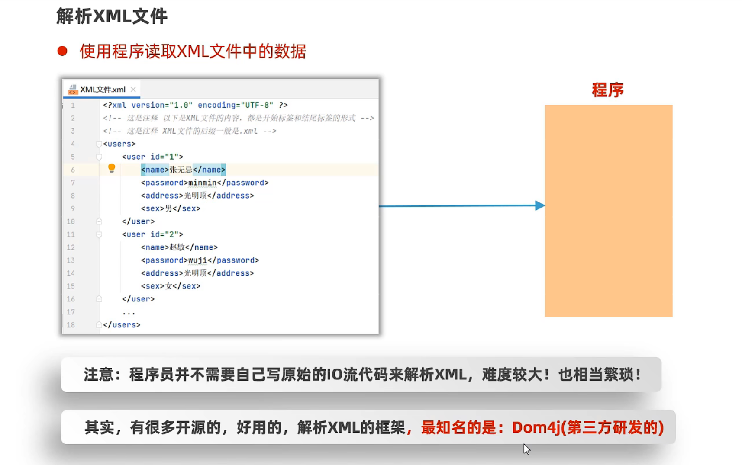Click the <address>光明顶</address> line on line 14
742x465 pixels.
(x=197, y=273)
